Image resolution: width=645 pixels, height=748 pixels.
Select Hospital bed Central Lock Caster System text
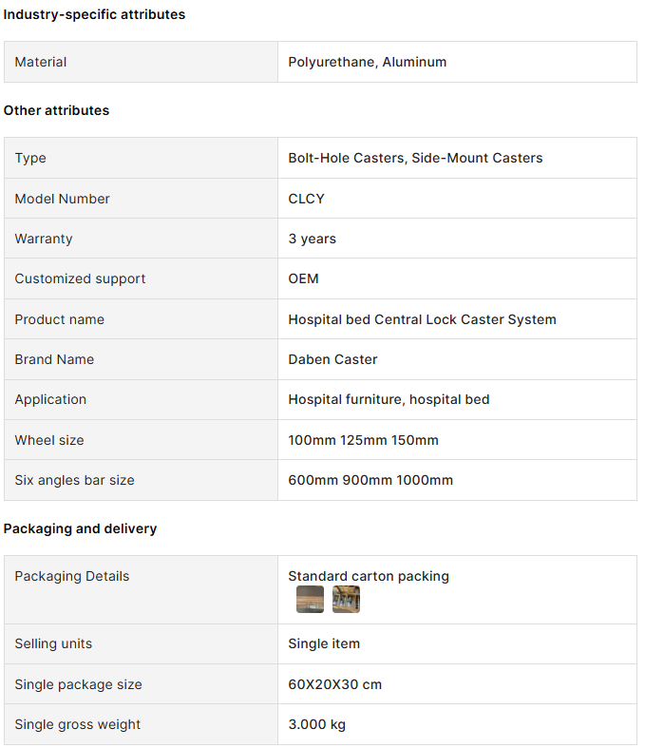tap(422, 319)
